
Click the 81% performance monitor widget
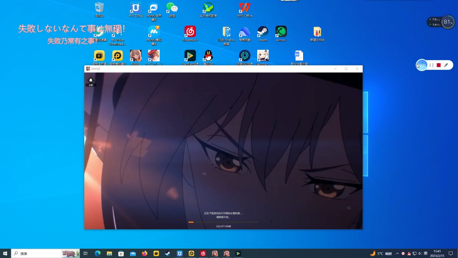(x=448, y=22)
